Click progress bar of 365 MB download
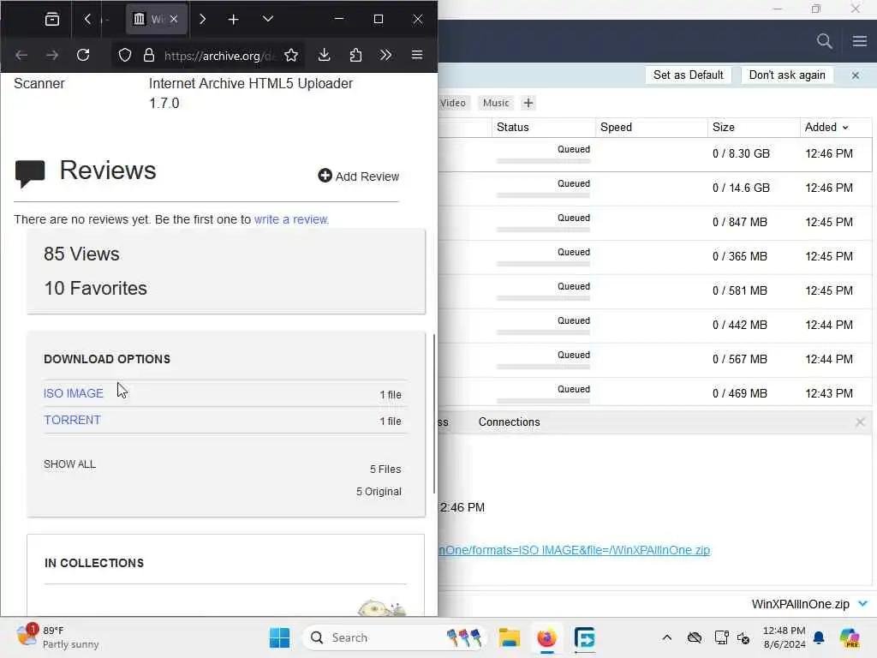The height and width of the screenshot is (658, 877). click(543, 264)
